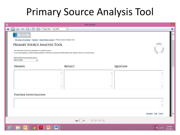180x135 pixels.
Task: Click Further Investigation scroll down arrow
Action: click(x=162, y=105)
